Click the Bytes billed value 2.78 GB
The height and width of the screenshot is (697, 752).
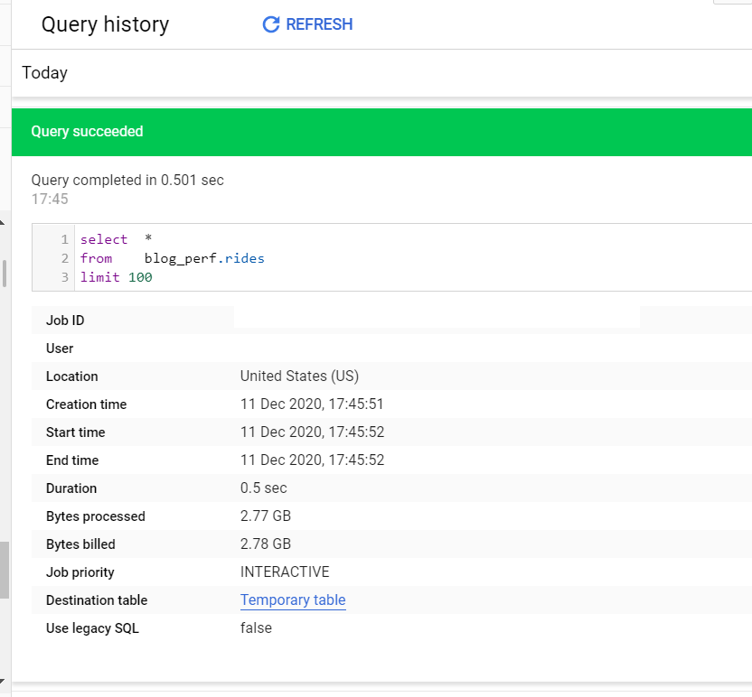pos(266,544)
